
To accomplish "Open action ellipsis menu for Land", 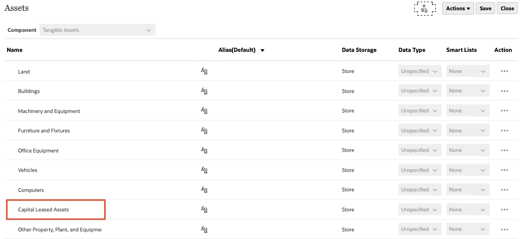I will 504,71.
